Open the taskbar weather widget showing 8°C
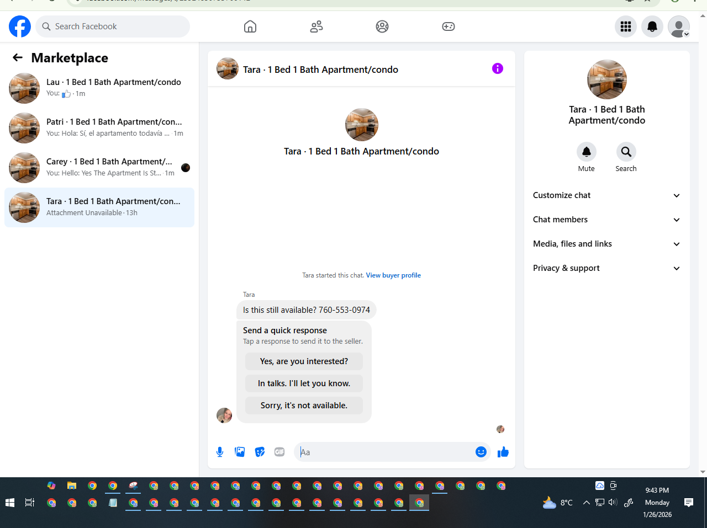The height and width of the screenshot is (528, 707). [558, 503]
